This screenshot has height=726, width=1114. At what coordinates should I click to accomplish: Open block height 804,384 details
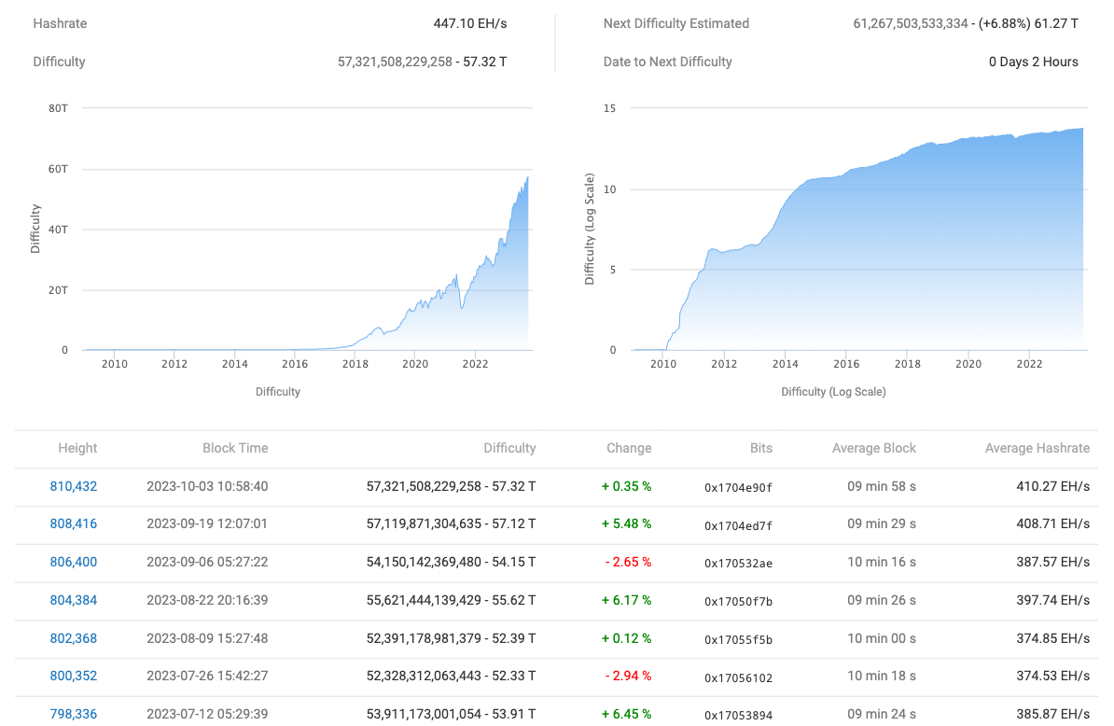pos(73,600)
